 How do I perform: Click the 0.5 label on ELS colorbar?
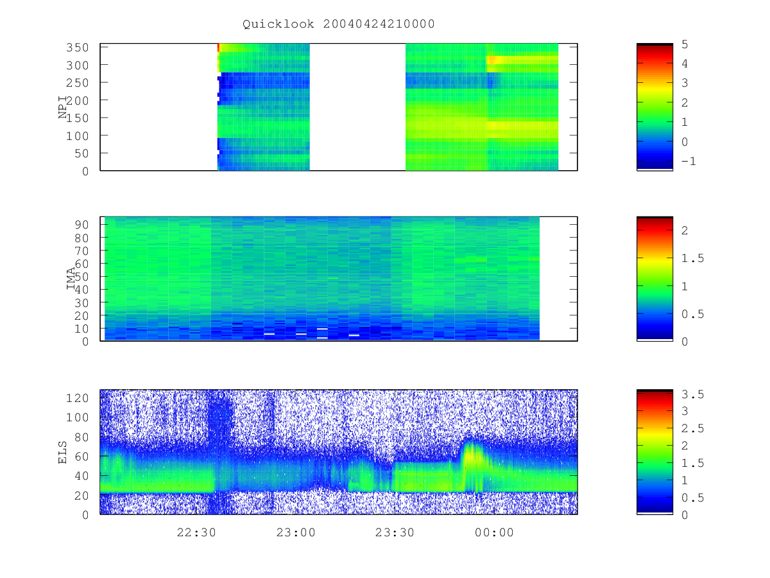(x=692, y=498)
